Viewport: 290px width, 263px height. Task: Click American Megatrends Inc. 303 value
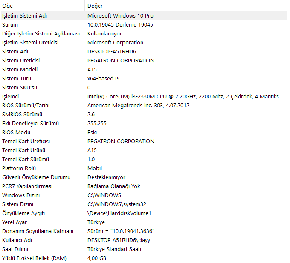138,106
